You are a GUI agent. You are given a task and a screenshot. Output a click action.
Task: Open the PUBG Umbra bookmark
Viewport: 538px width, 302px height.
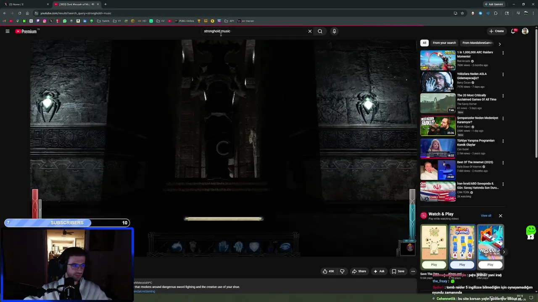coord(184,21)
